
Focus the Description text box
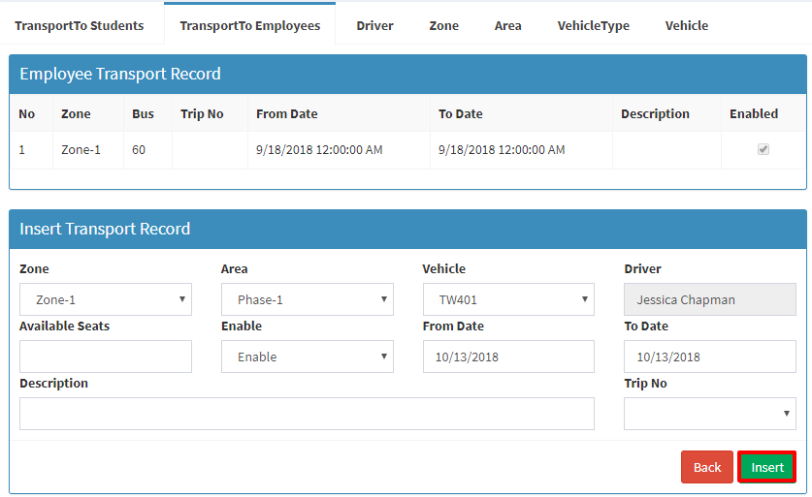pyautogui.click(x=308, y=414)
